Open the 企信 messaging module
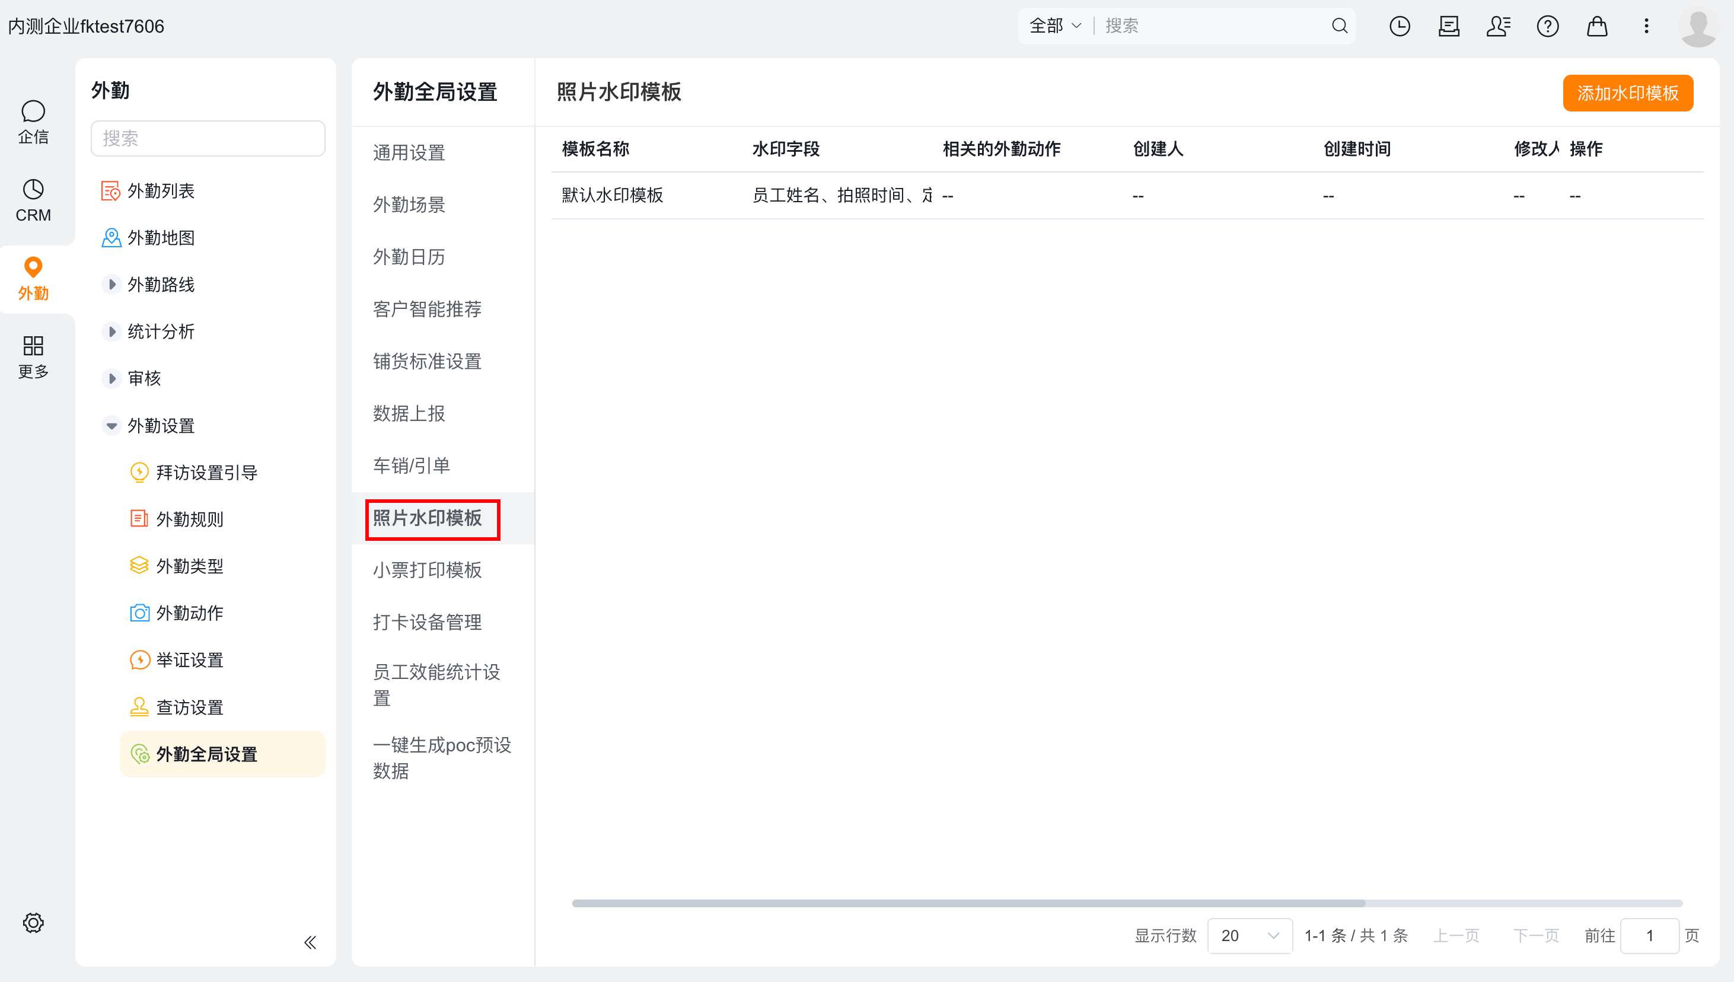 pos(33,122)
